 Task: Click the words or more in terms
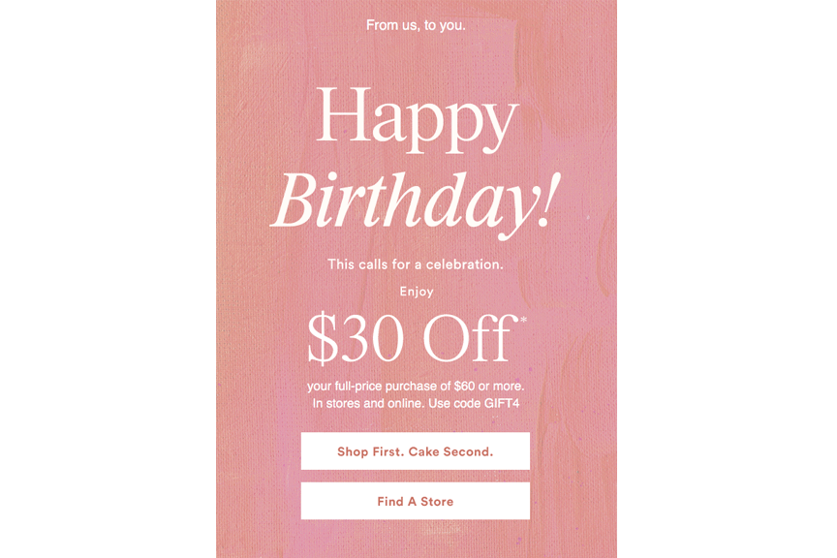(x=501, y=387)
